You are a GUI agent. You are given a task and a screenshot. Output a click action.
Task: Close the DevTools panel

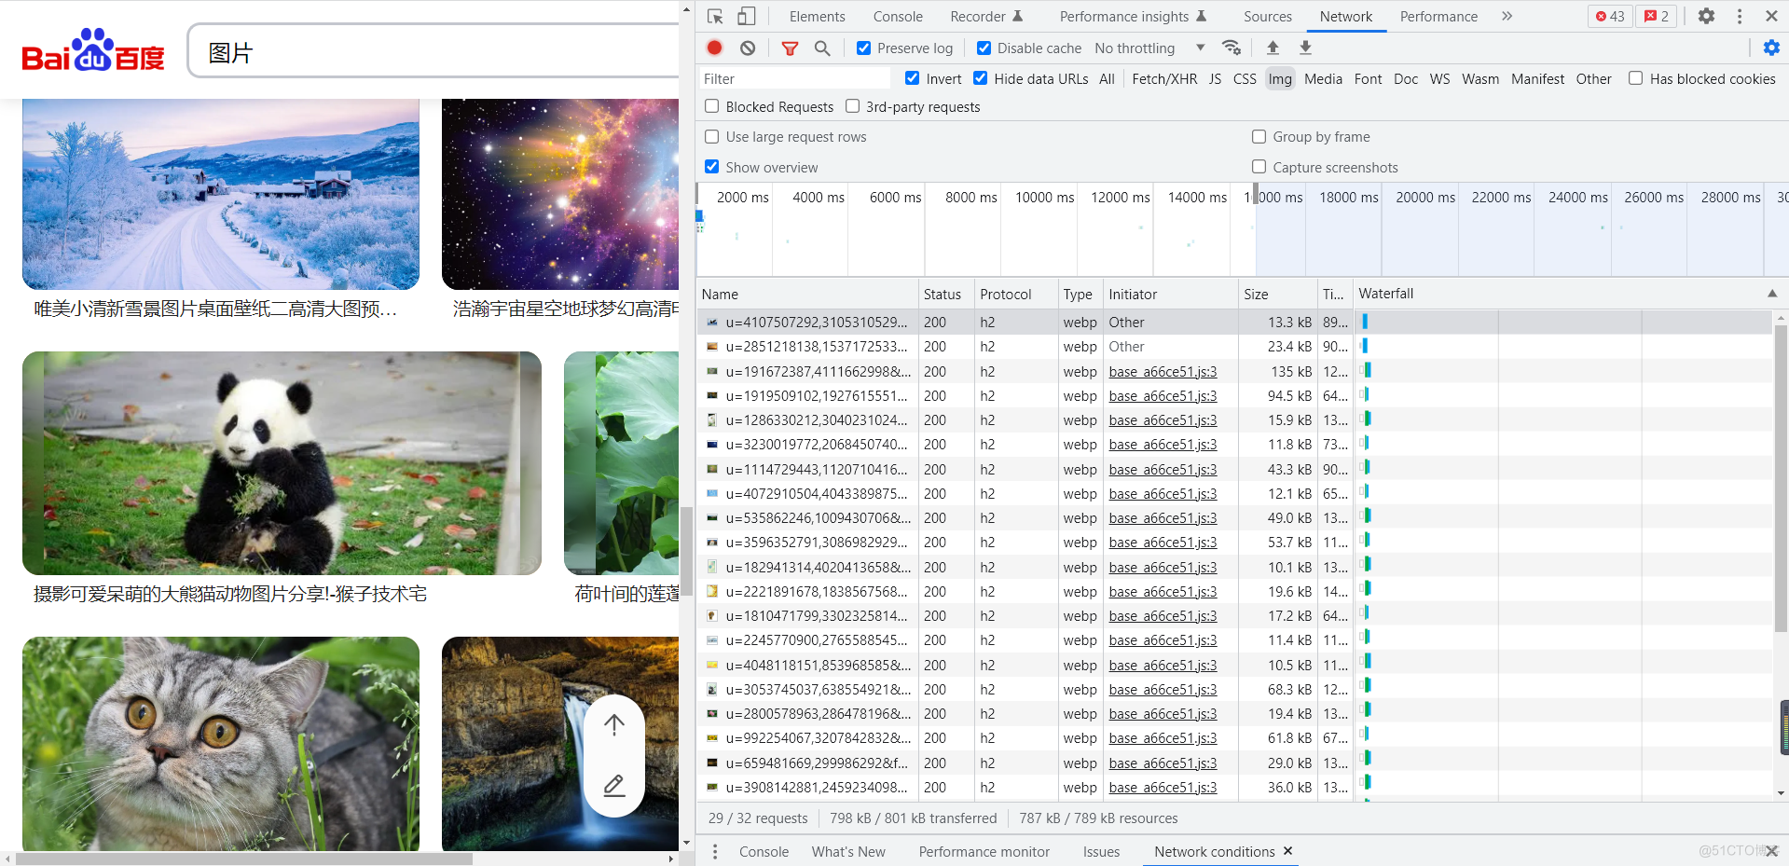coord(1771,16)
